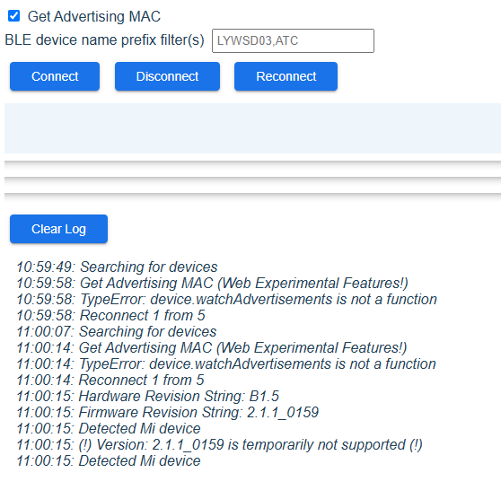Click the Get Advertising MAC label text
The width and height of the screenshot is (501, 499).
pyautogui.click(x=94, y=17)
